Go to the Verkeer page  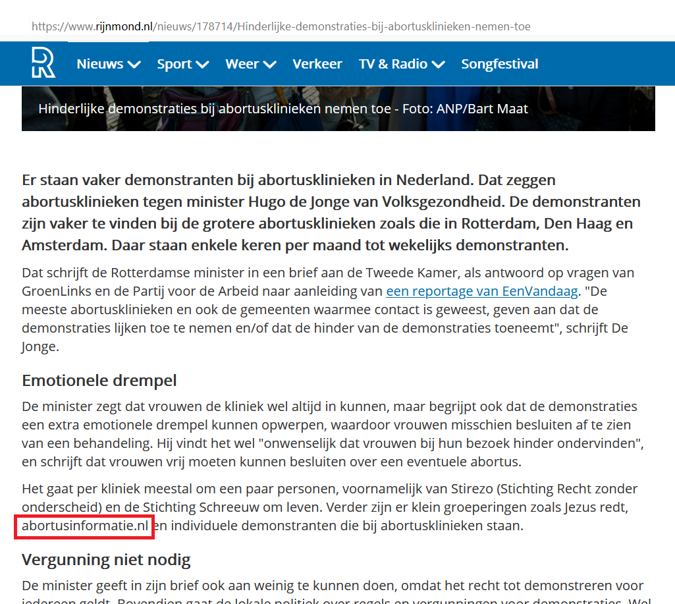pyautogui.click(x=317, y=64)
